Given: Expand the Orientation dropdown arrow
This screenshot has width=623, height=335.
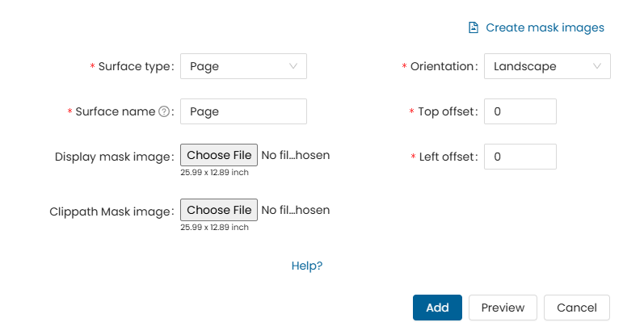Looking at the screenshot, I should click(597, 67).
